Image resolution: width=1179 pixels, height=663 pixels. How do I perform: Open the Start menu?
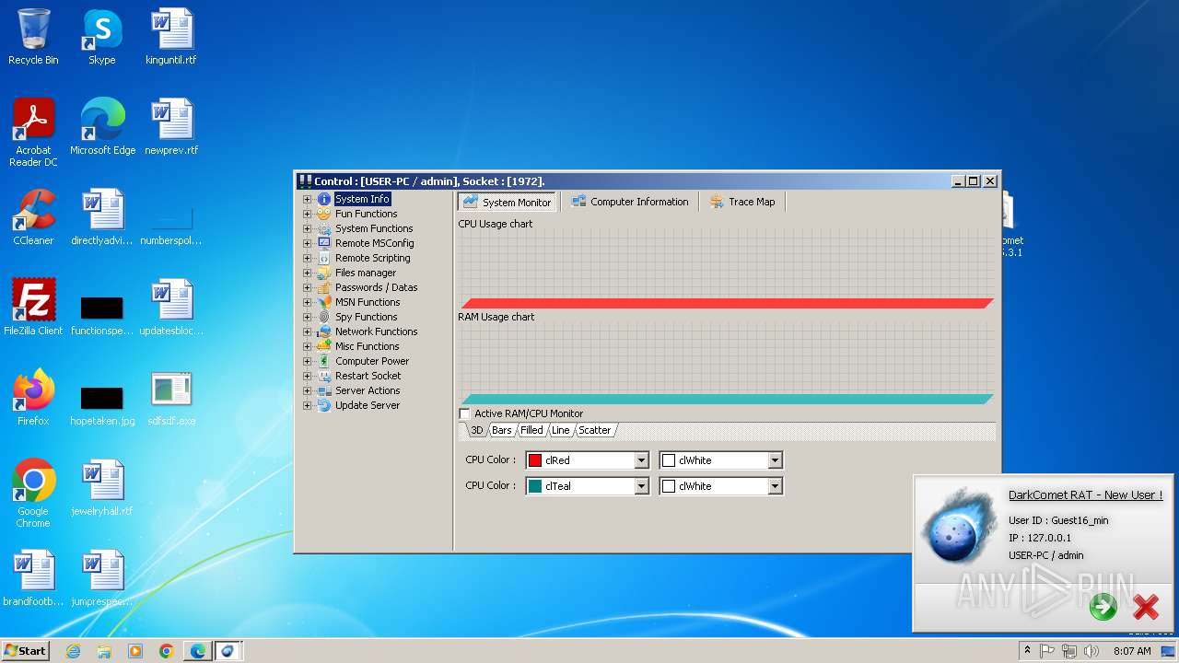(25, 651)
